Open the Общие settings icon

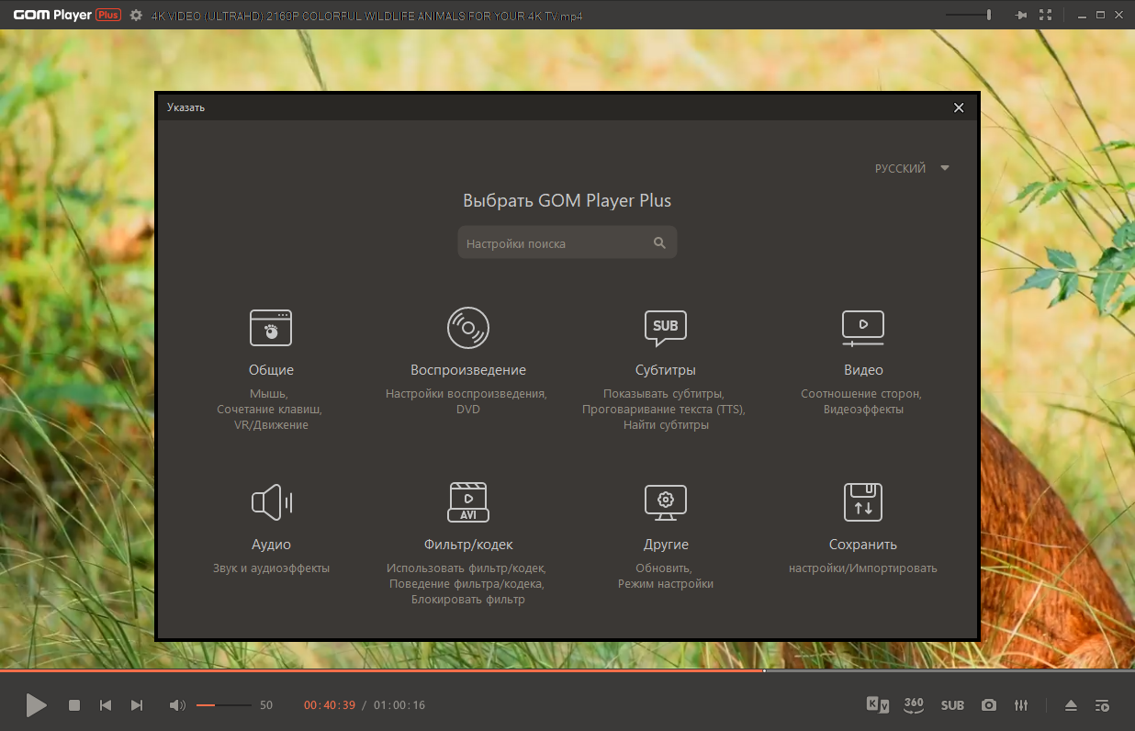coord(271,327)
